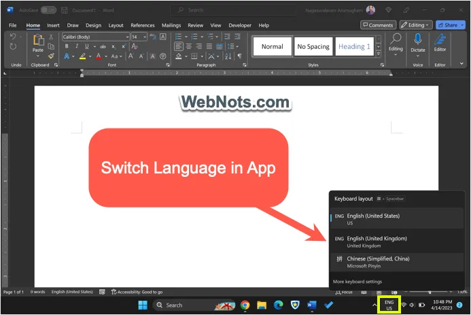This screenshot has width=471, height=315.
Task: Click the red font color swatch
Action: (99, 56)
